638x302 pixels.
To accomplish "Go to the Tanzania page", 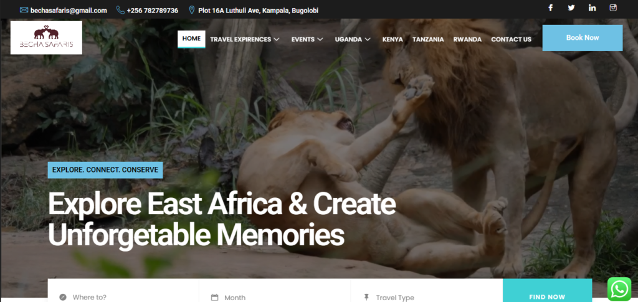I will pos(428,39).
